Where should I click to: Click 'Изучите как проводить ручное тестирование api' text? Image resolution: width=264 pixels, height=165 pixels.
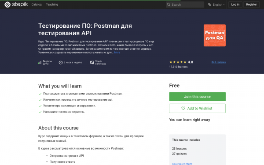(78, 100)
